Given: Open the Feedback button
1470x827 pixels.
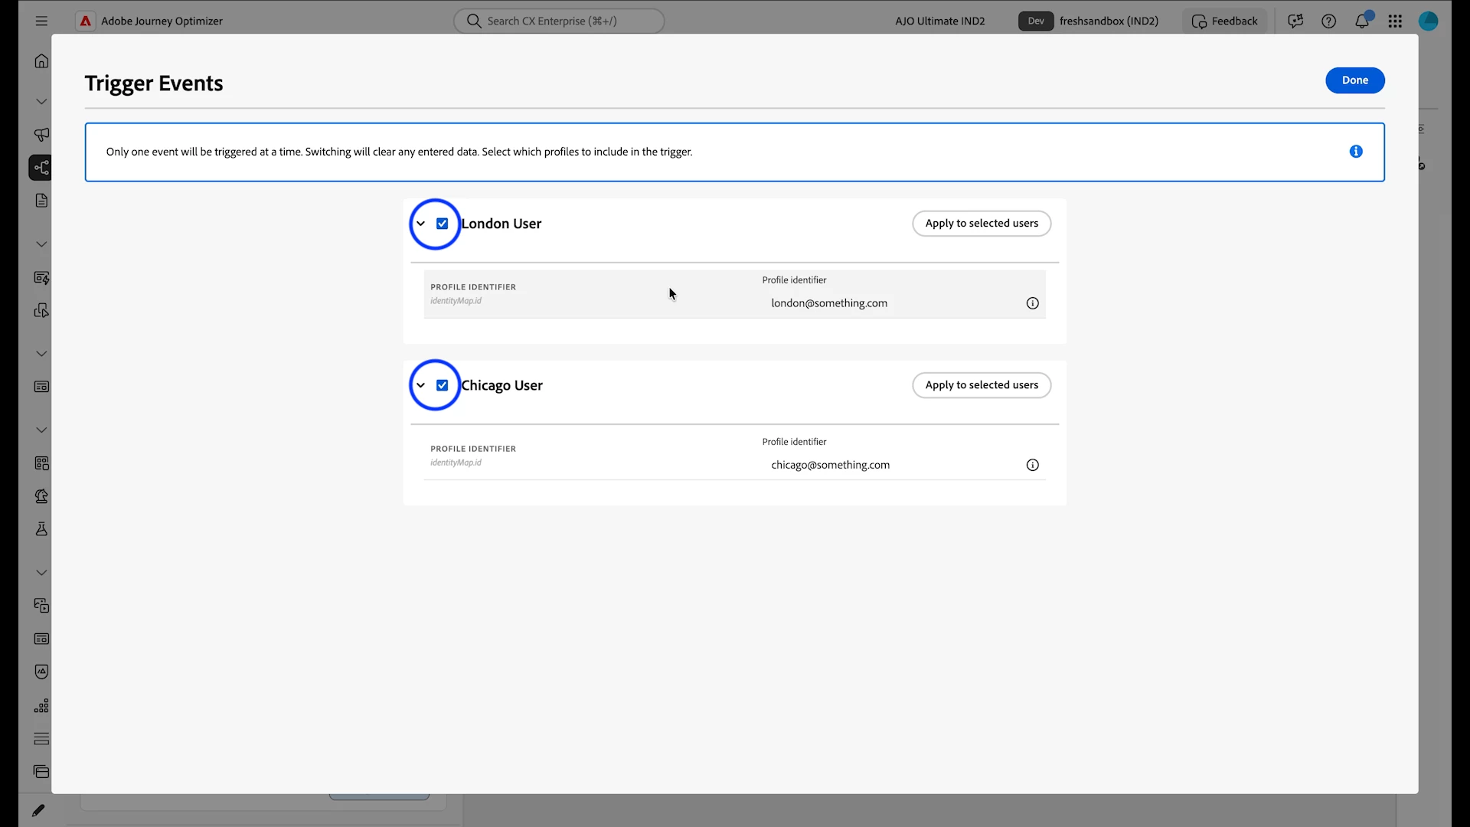Looking at the screenshot, I should coord(1225,21).
